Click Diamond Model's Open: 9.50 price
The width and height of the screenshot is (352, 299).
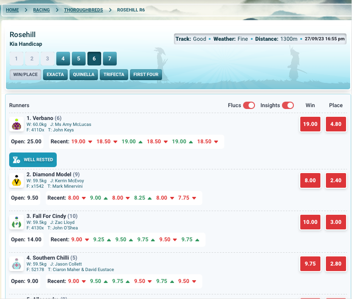(25, 198)
